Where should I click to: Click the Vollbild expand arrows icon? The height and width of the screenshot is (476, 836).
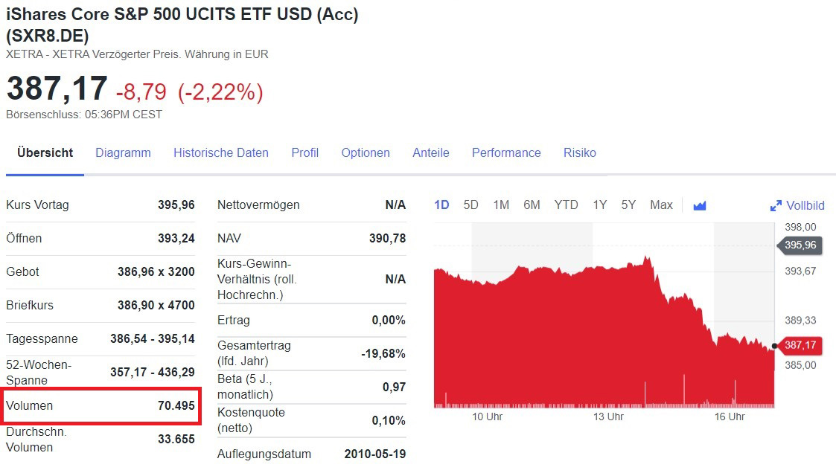[x=776, y=205]
